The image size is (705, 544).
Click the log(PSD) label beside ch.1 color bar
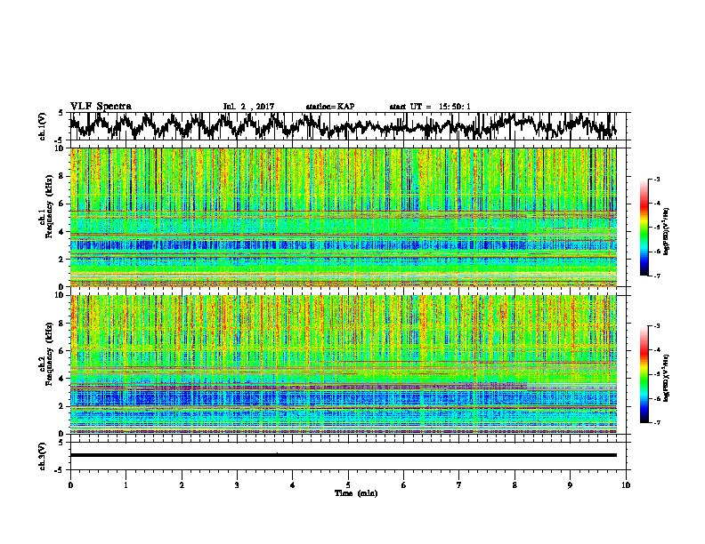(667, 231)
